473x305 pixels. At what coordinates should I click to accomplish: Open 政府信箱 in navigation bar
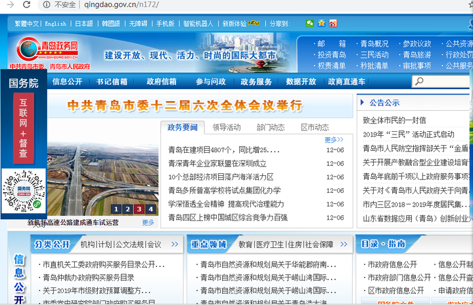162,81
